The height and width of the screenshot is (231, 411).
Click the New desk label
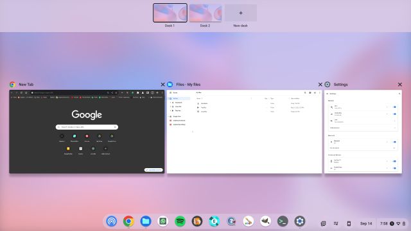pos(241,26)
